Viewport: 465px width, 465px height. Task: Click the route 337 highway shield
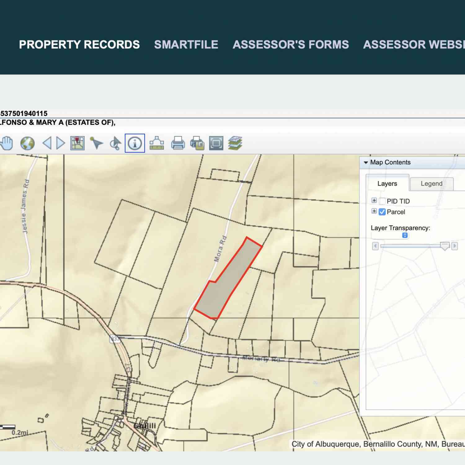coord(115,339)
